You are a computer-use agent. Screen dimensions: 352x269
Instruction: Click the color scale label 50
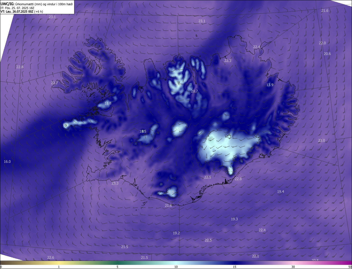pyautogui.click(x=350, y=267)
